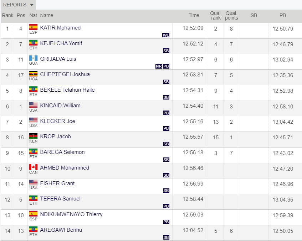Open athlete TEFERA Samuel's profile
The height and width of the screenshot is (241, 302).
60,199
